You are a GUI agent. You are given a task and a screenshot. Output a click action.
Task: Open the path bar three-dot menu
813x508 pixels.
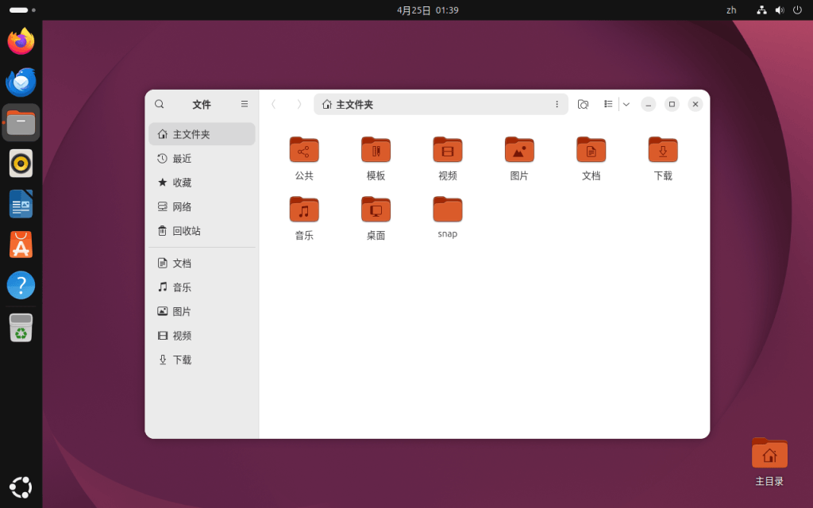557,104
